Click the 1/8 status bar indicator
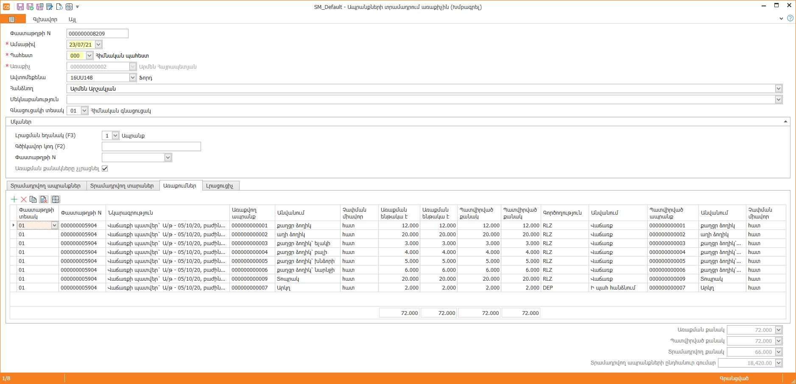This screenshot has height=384, width=796. pyautogui.click(x=6, y=378)
